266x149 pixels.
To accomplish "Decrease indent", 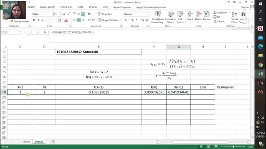I will click(89, 20).
